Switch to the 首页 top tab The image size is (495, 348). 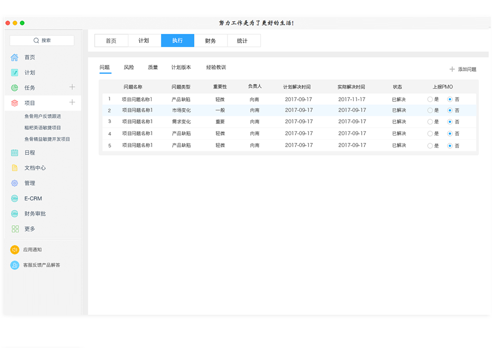coord(111,41)
